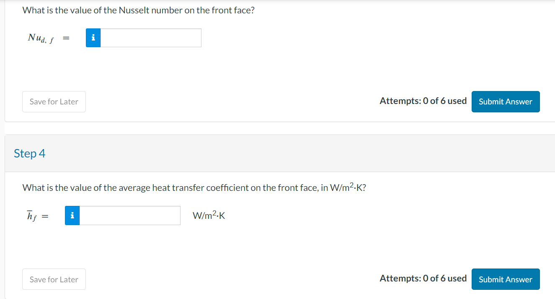
Task: View hint via the info icon on the front-face Nusselt question
Action: pyautogui.click(x=93, y=38)
